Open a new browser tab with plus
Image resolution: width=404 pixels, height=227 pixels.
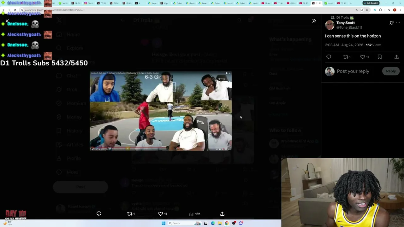351,3
